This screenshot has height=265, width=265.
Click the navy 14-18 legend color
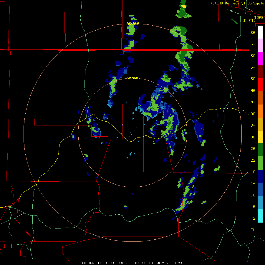pyautogui.click(x=260, y=176)
